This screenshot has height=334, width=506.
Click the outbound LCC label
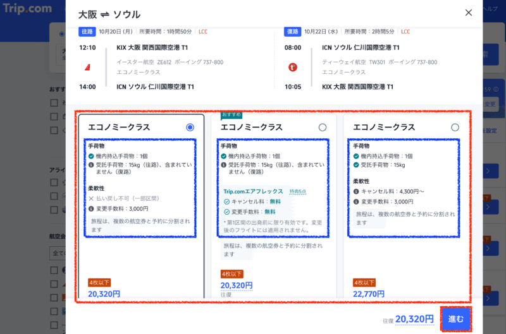click(x=203, y=32)
